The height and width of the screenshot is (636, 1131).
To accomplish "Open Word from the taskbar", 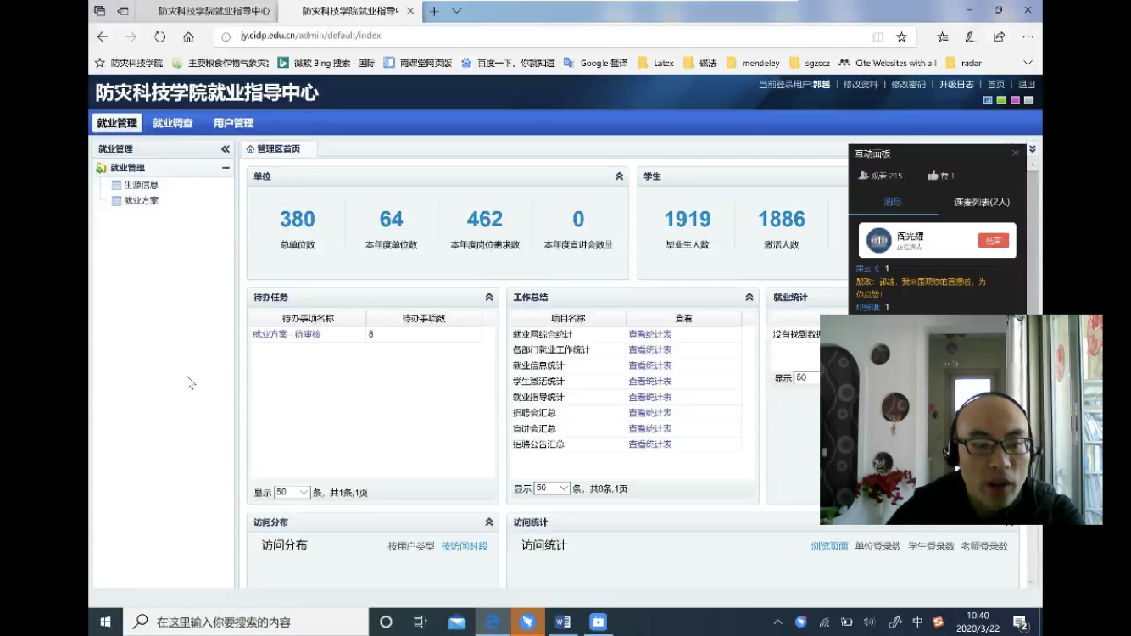I will (562, 622).
